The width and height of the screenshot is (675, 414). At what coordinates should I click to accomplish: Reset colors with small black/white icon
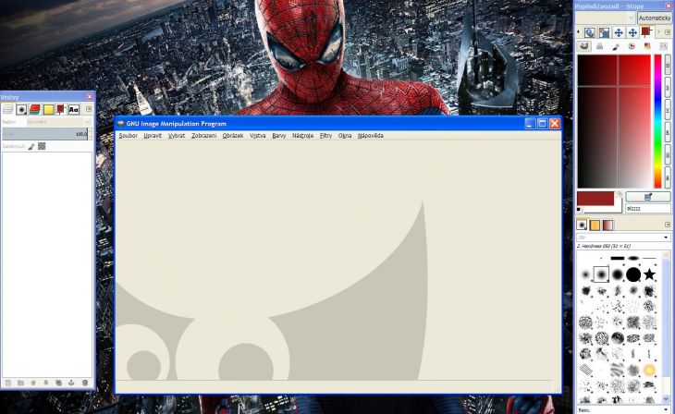579,210
